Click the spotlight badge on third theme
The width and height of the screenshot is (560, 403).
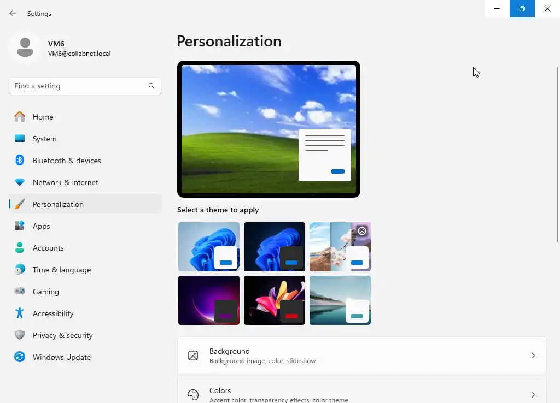(x=362, y=231)
